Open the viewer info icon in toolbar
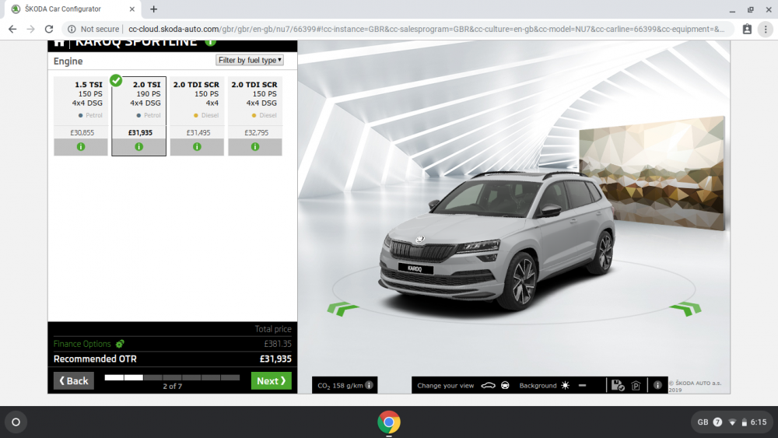Image resolution: width=778 pixels, height=438 pixels. coord(657,385)
